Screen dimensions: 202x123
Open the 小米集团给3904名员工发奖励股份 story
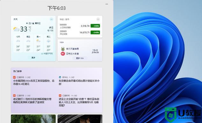(34, 82)
